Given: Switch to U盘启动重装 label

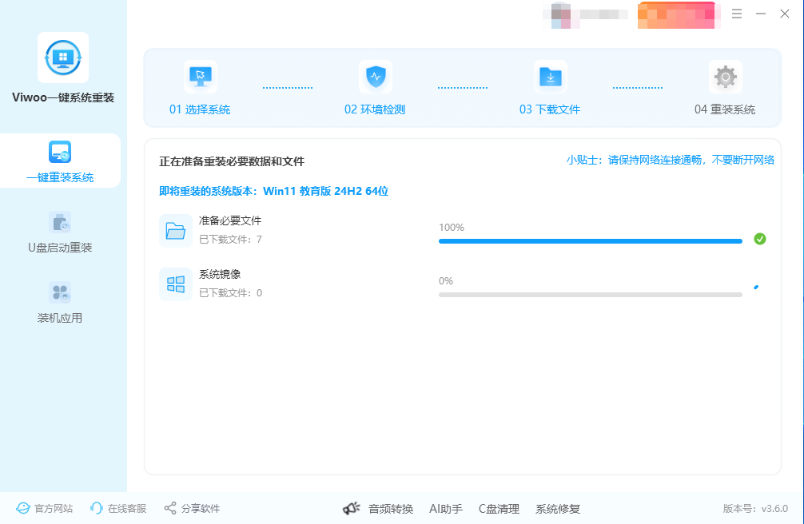Looking at the screenshot, I should (60, 248).
